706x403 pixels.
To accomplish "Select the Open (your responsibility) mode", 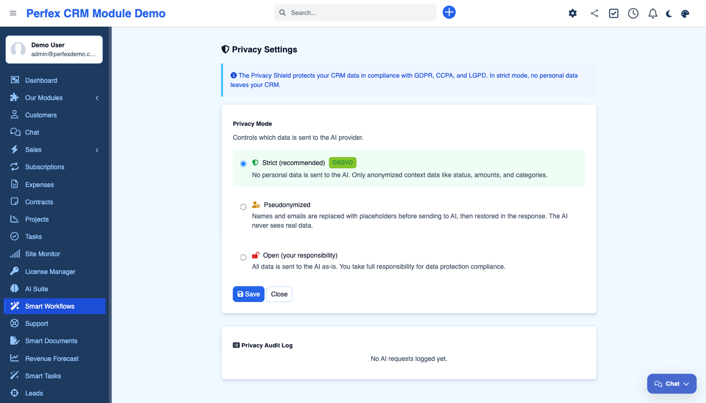I will (243, 257).
